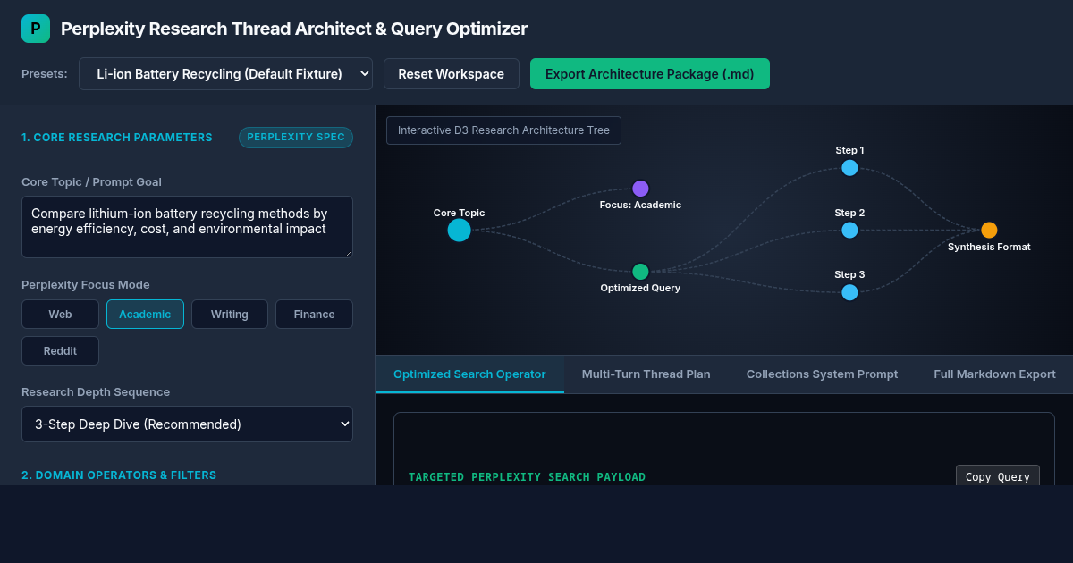Open the Full Markdown Export tab
Image resolution: width=1073 pixels, height=563 pixels.
994,374
